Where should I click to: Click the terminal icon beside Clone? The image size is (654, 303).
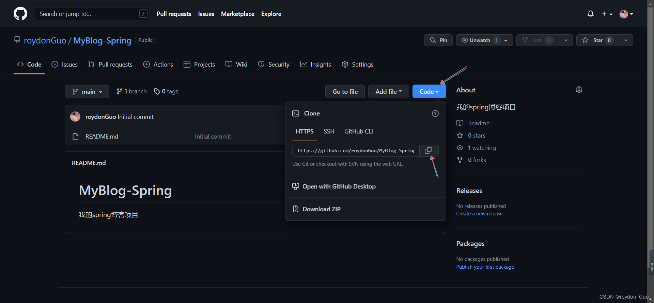tap(296, 113)
